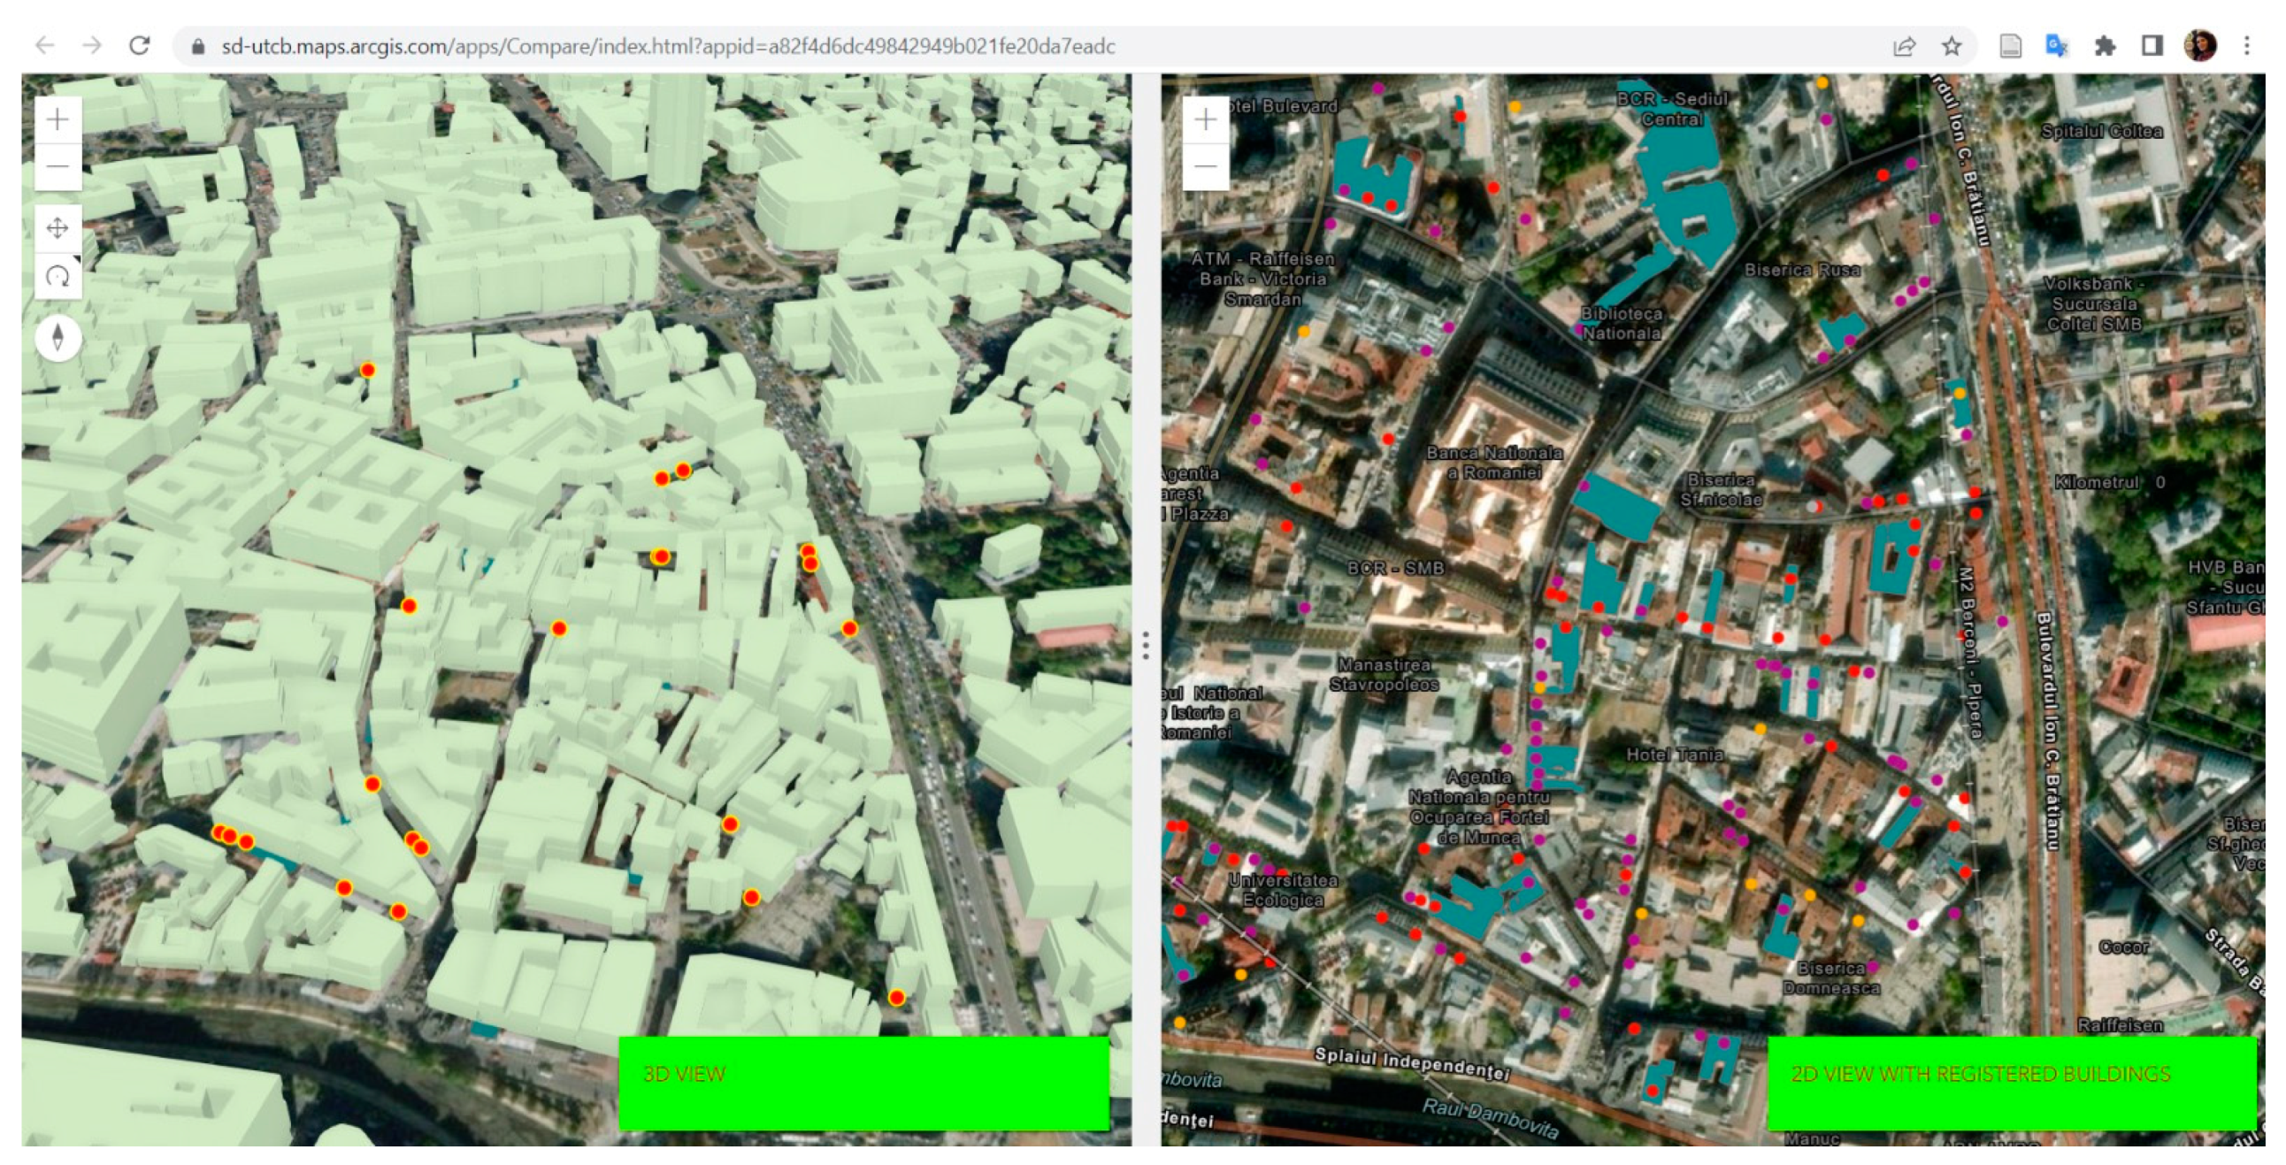Screen dimensions: 2286x1165
Task: Toggle the browser side panel
Action: [x=2152, y=46]
